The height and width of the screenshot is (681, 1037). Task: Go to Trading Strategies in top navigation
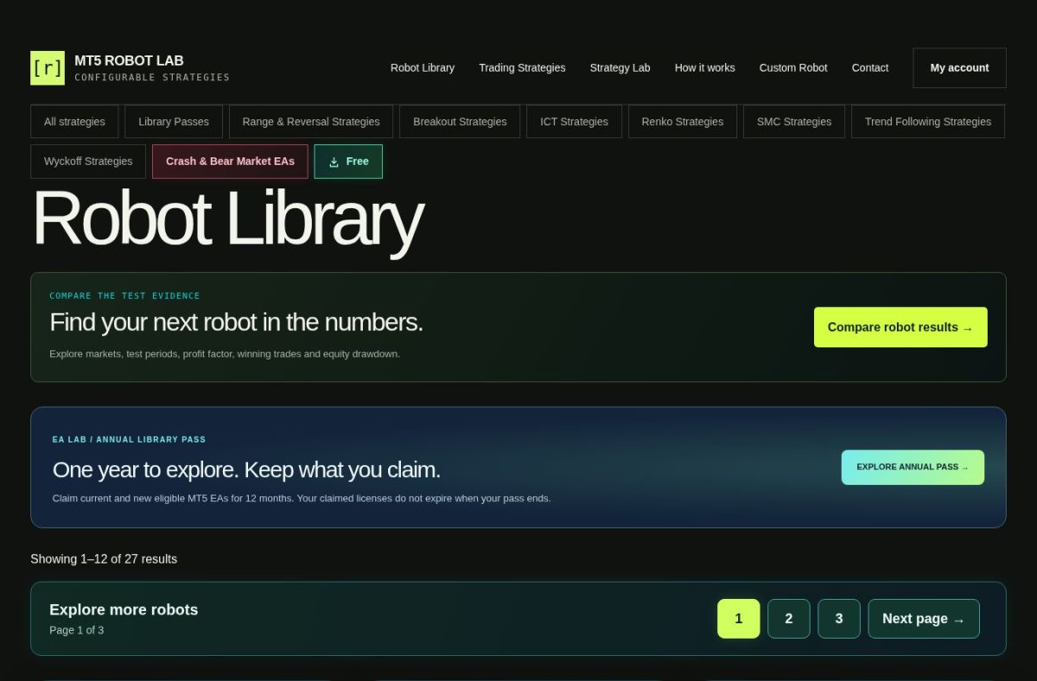pyautogui.click(x=522, y=67)
